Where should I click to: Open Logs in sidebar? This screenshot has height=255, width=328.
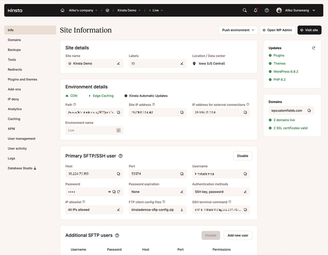coord(11,158)
